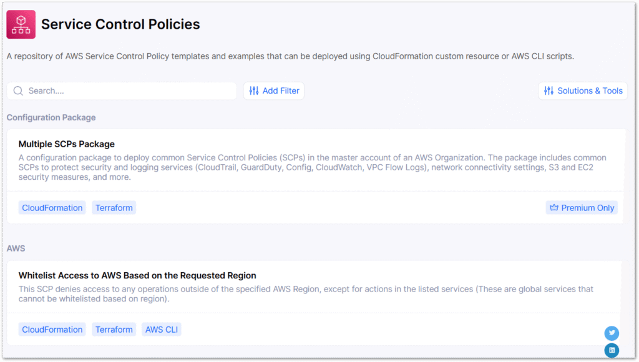The height and width of the screenshot is (362, 639).
Task: Open the Solutions & Tools menu
Action: pyautogui.click(x=583, y=91)
